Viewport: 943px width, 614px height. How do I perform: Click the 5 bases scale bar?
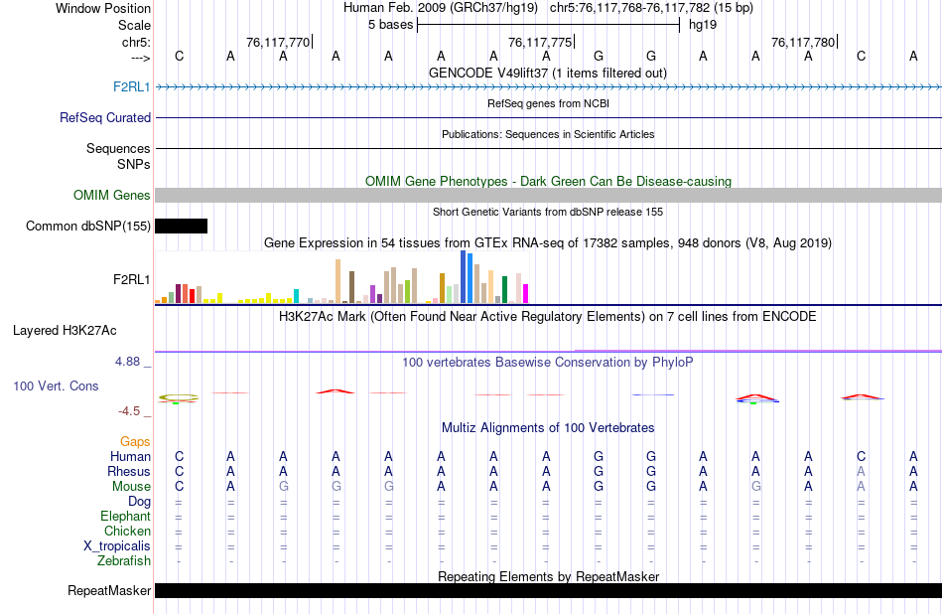point(548,25)
